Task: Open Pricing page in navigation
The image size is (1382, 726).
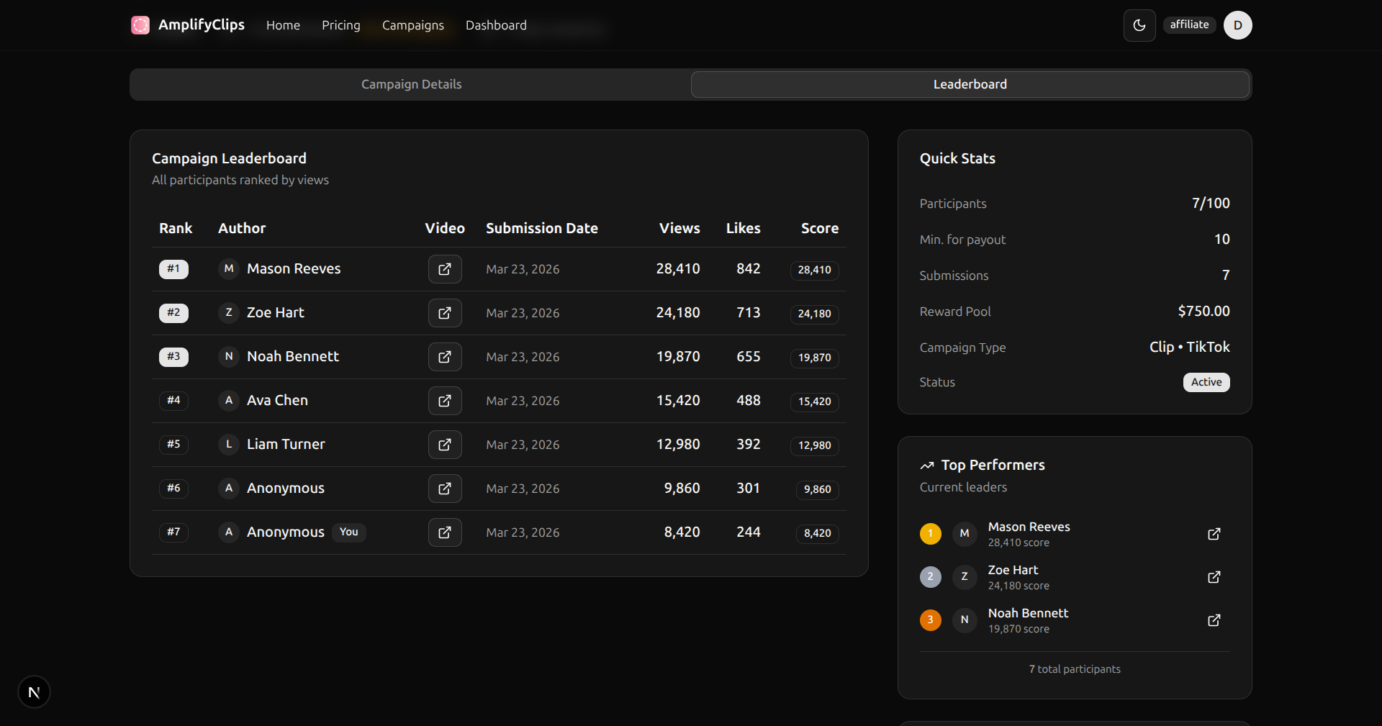Action: pos(341,25)
